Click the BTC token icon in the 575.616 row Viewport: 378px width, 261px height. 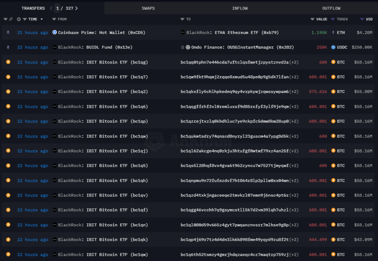[333, 92]
